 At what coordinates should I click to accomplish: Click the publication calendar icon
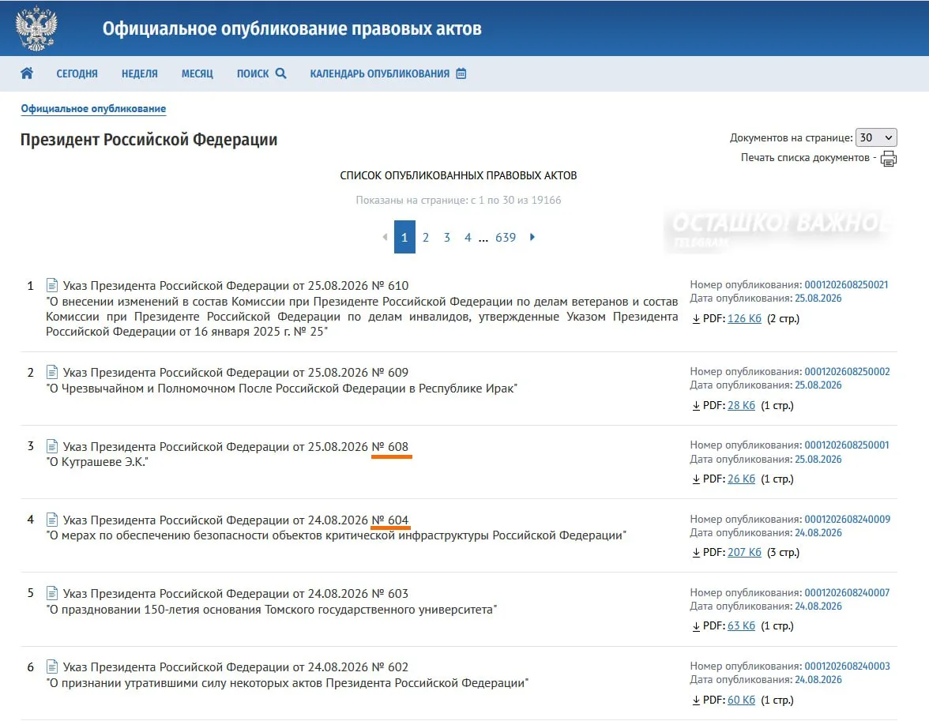[461, 73]
